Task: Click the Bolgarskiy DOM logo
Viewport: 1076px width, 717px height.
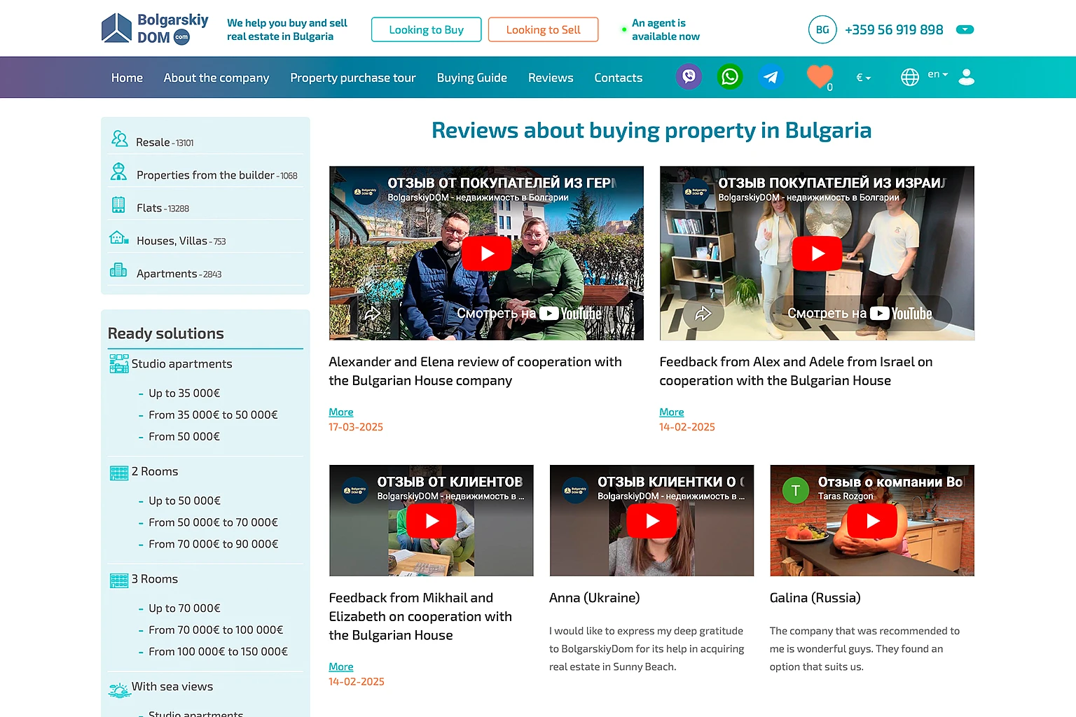Action: [155, 29]
